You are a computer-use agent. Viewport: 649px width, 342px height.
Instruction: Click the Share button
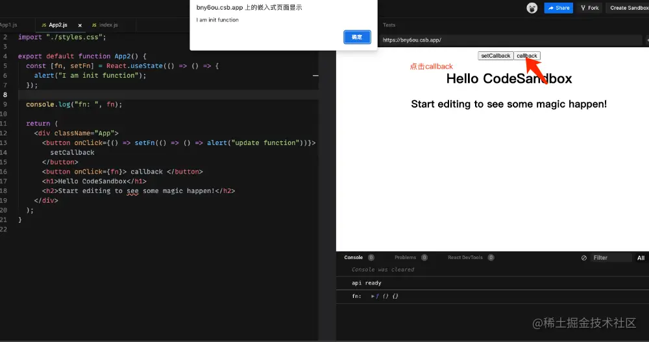click(x=558, y=8)
